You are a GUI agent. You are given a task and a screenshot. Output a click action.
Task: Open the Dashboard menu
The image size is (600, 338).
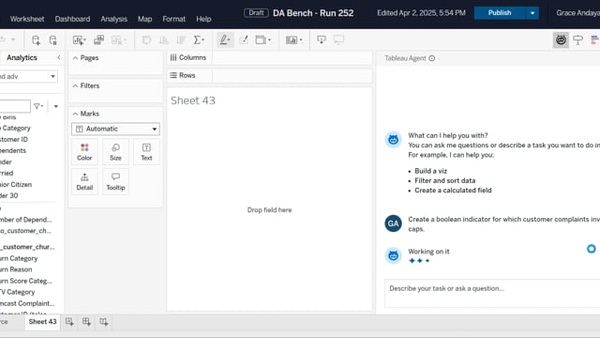(x=72, y=19)
